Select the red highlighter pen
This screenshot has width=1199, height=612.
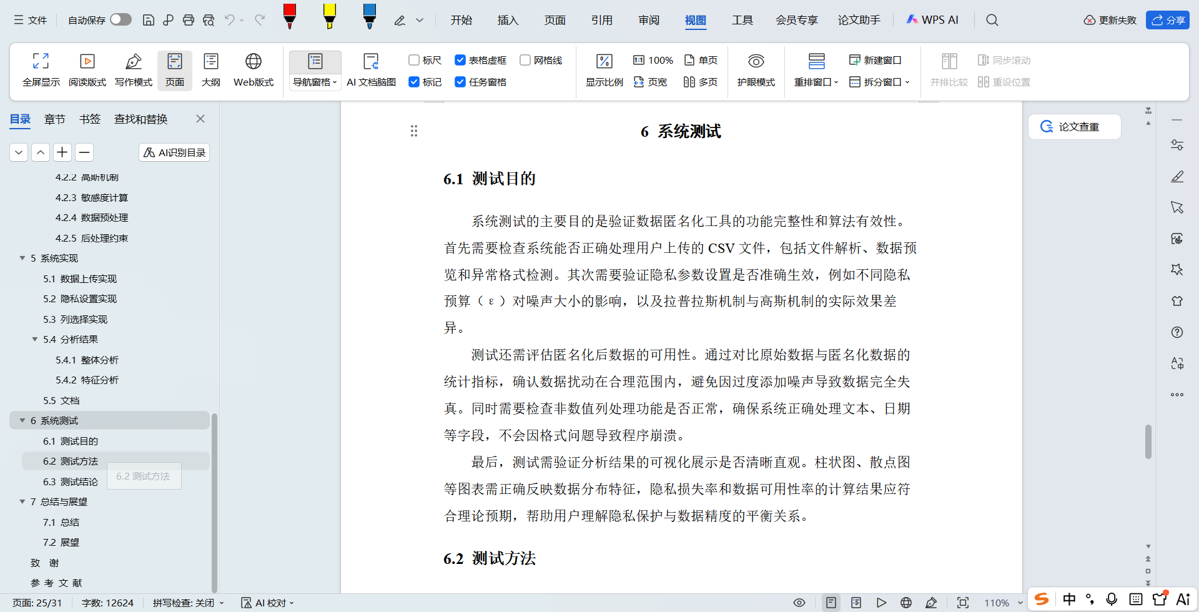pos(290,17)
